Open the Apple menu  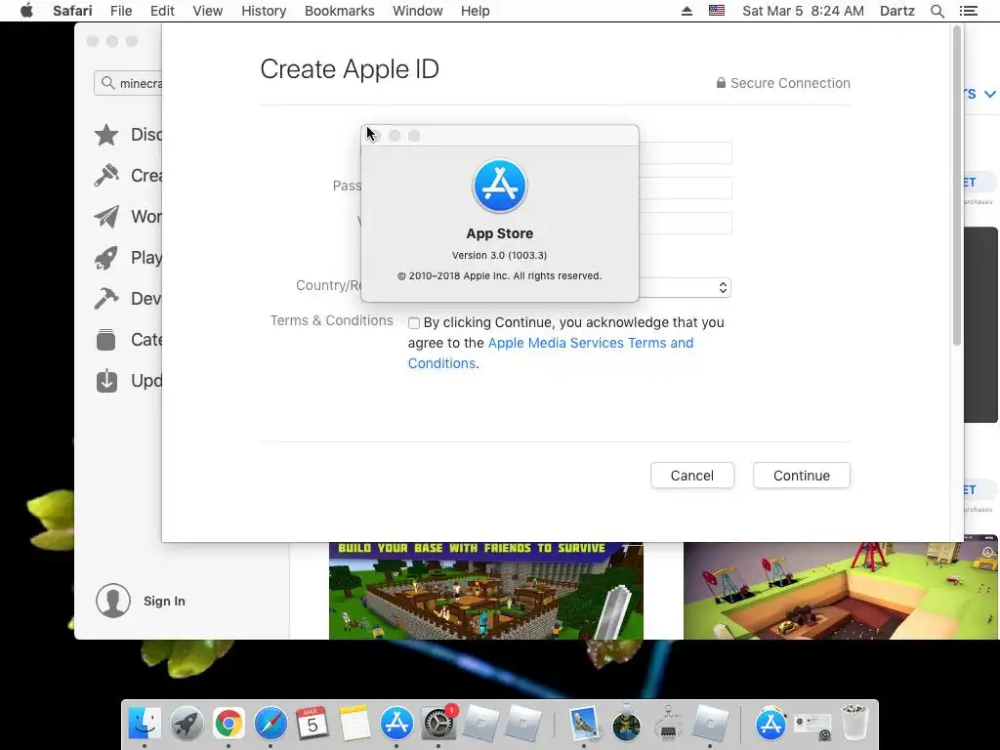(x=26, y=11)
